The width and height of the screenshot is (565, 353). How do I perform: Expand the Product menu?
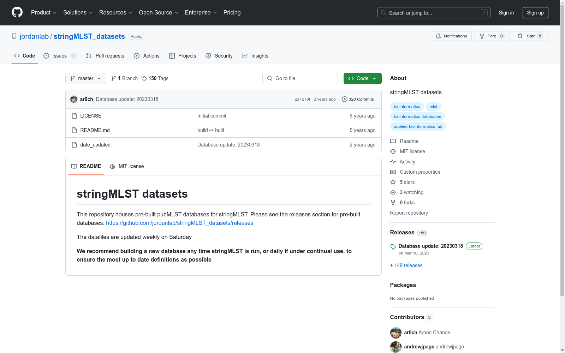[x=44, y=13]
